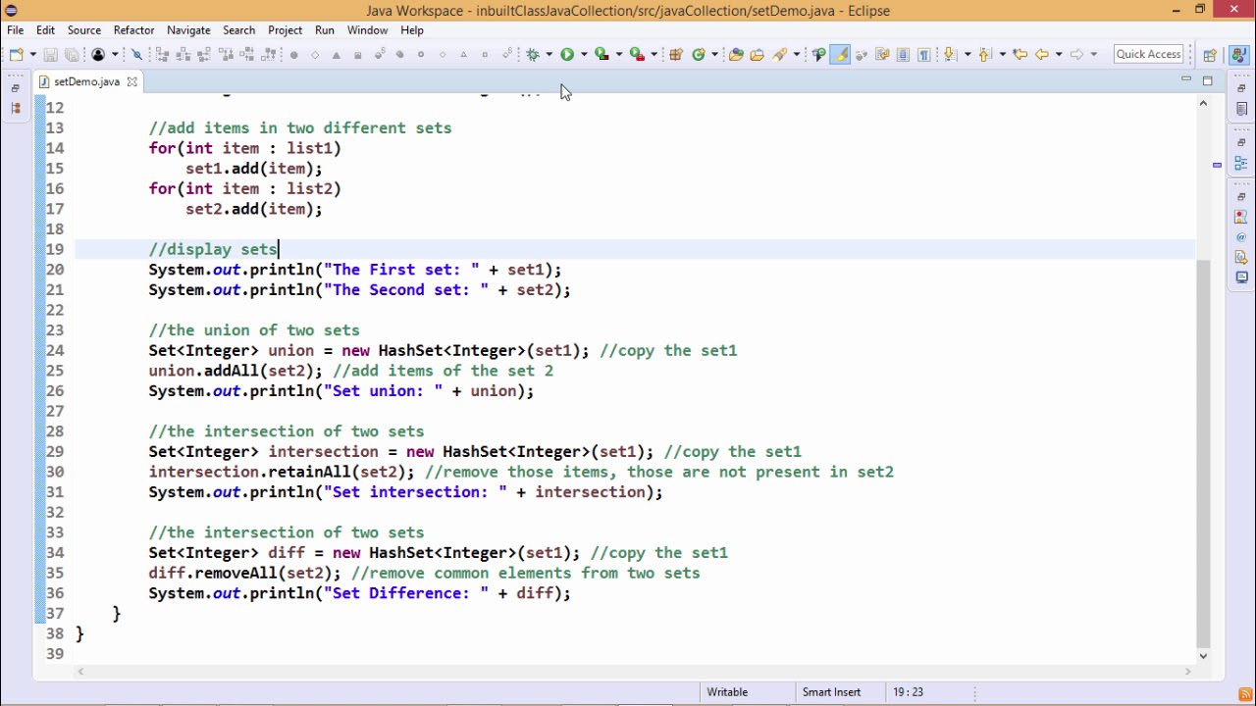Click the Open Perspective icon
The width and height of the screenshot is (1256, 706).
coord(1210,55)
